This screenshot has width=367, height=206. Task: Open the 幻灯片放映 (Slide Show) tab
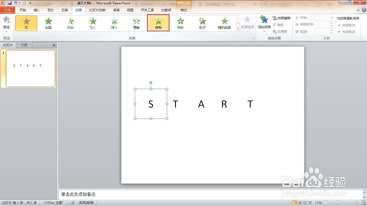coord(98,10)
